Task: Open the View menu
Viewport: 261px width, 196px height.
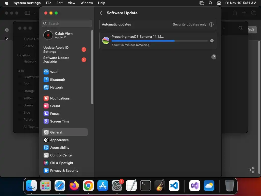Action: point(71,3)
